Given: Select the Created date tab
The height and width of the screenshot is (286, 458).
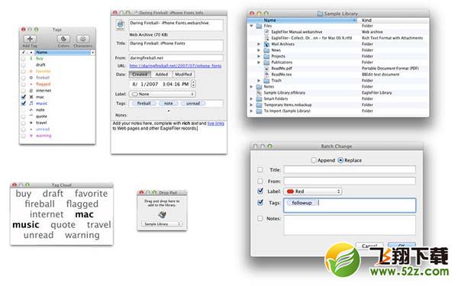Looking at the screenshot, I should (140, 75).
